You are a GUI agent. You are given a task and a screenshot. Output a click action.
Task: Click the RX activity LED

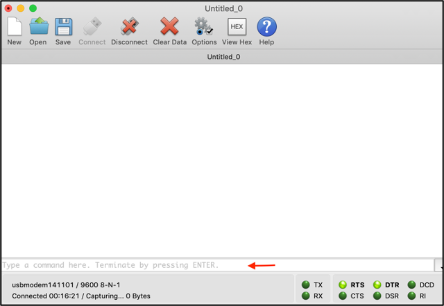pos(306,296)
